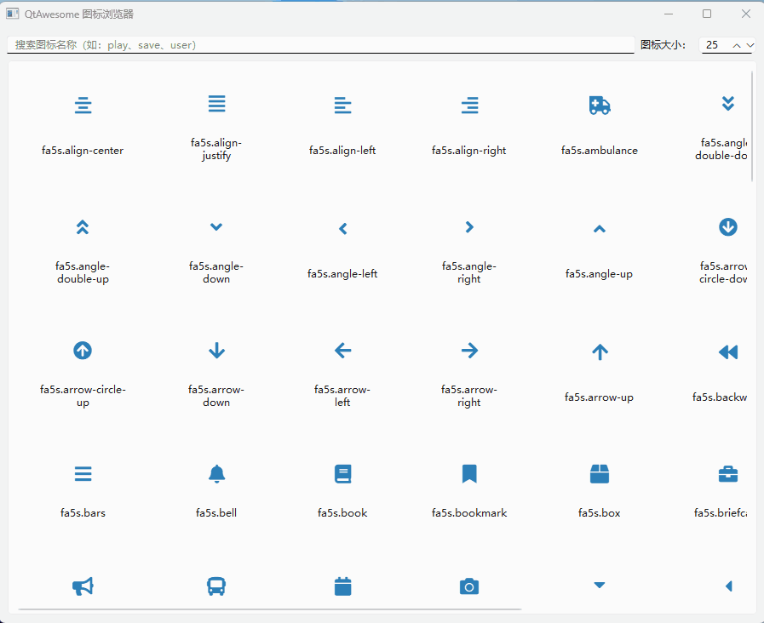Select the align-right icon

469,106
